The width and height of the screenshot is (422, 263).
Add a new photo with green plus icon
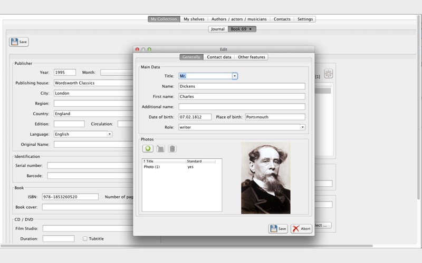click(148, 149)
